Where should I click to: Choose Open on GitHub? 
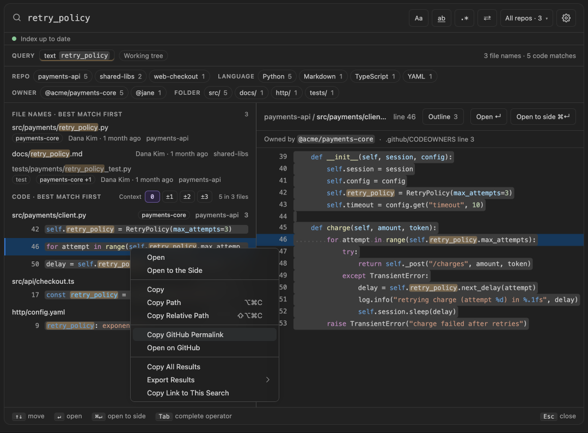click(204, 348)
